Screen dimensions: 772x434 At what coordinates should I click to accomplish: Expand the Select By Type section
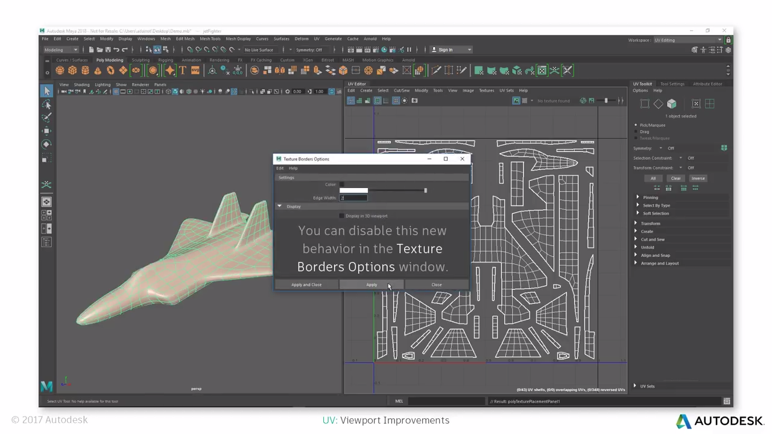[x=638, y=205]
